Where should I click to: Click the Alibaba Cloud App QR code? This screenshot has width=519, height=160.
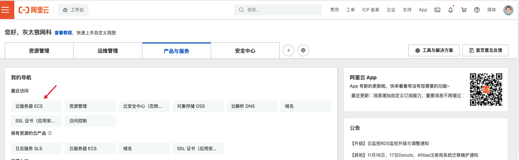pos(486,89)
